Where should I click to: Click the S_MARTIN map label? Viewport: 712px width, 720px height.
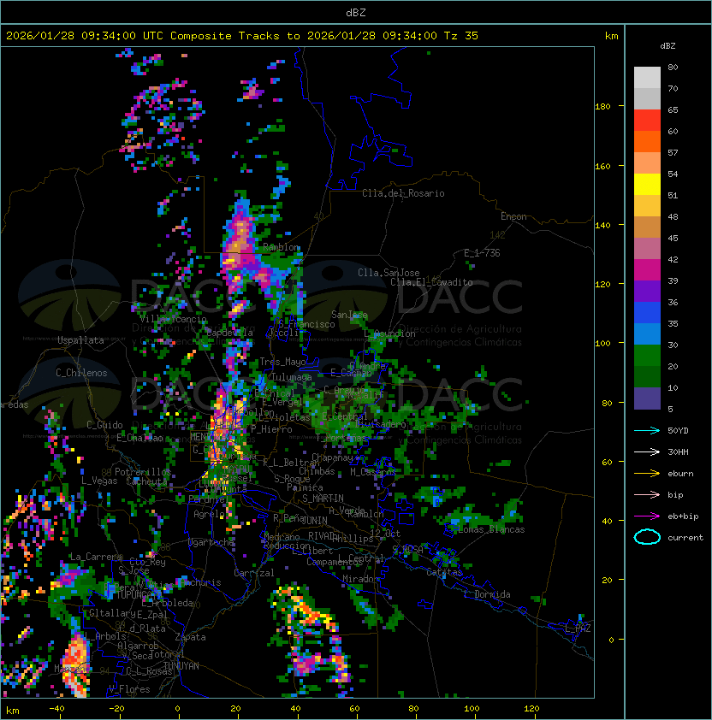pos(323,499)
